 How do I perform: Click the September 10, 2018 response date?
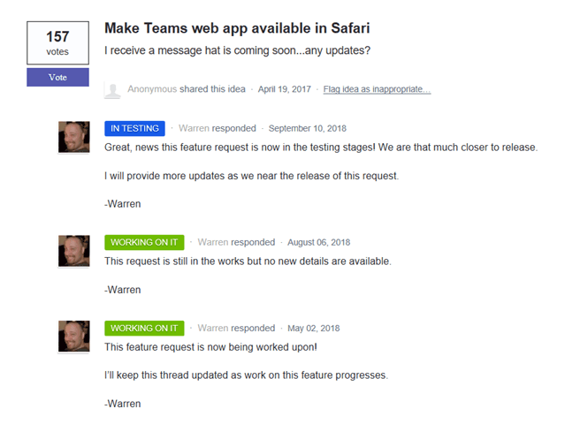pos(309,128)
